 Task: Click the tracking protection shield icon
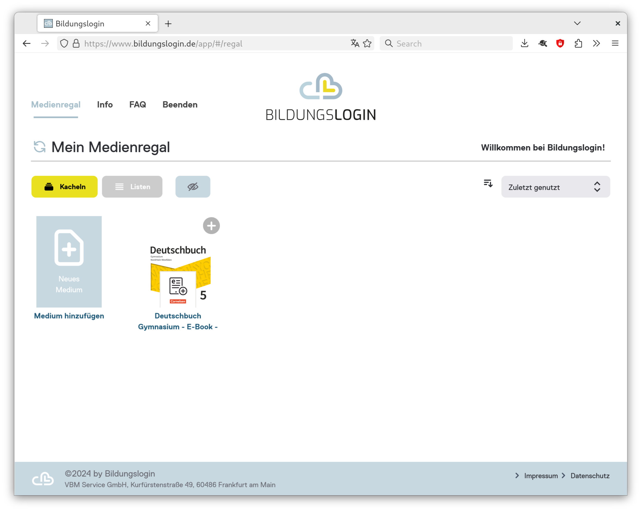click(x=64, y=43)
